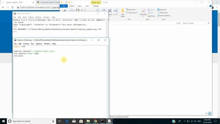
Task: Open the Shell menu in the Python Shell window
Action: pos(24,17)
